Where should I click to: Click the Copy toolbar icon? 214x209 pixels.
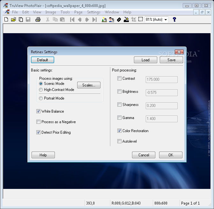pyautogui.click(x=55, y=19)
